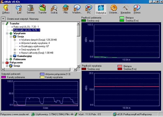Click Średnia (5 m) upload color swatch
This screenshot has width=163, height=117.
(120, 69)
